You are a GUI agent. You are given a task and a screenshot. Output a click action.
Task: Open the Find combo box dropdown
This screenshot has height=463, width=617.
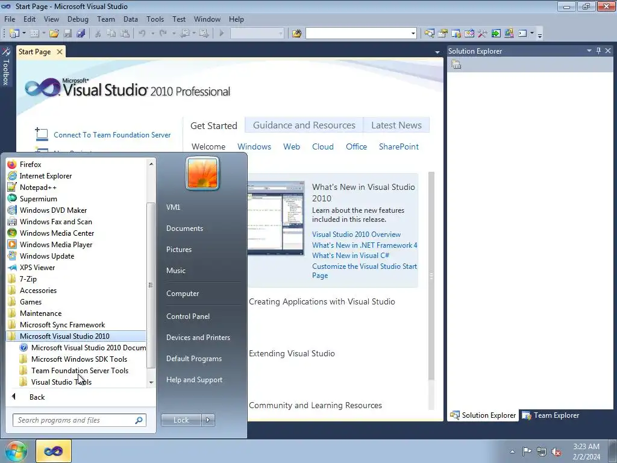[413, 34]
